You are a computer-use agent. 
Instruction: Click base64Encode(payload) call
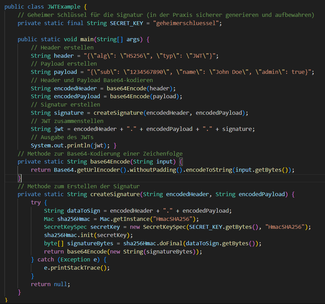pos(144,96)
